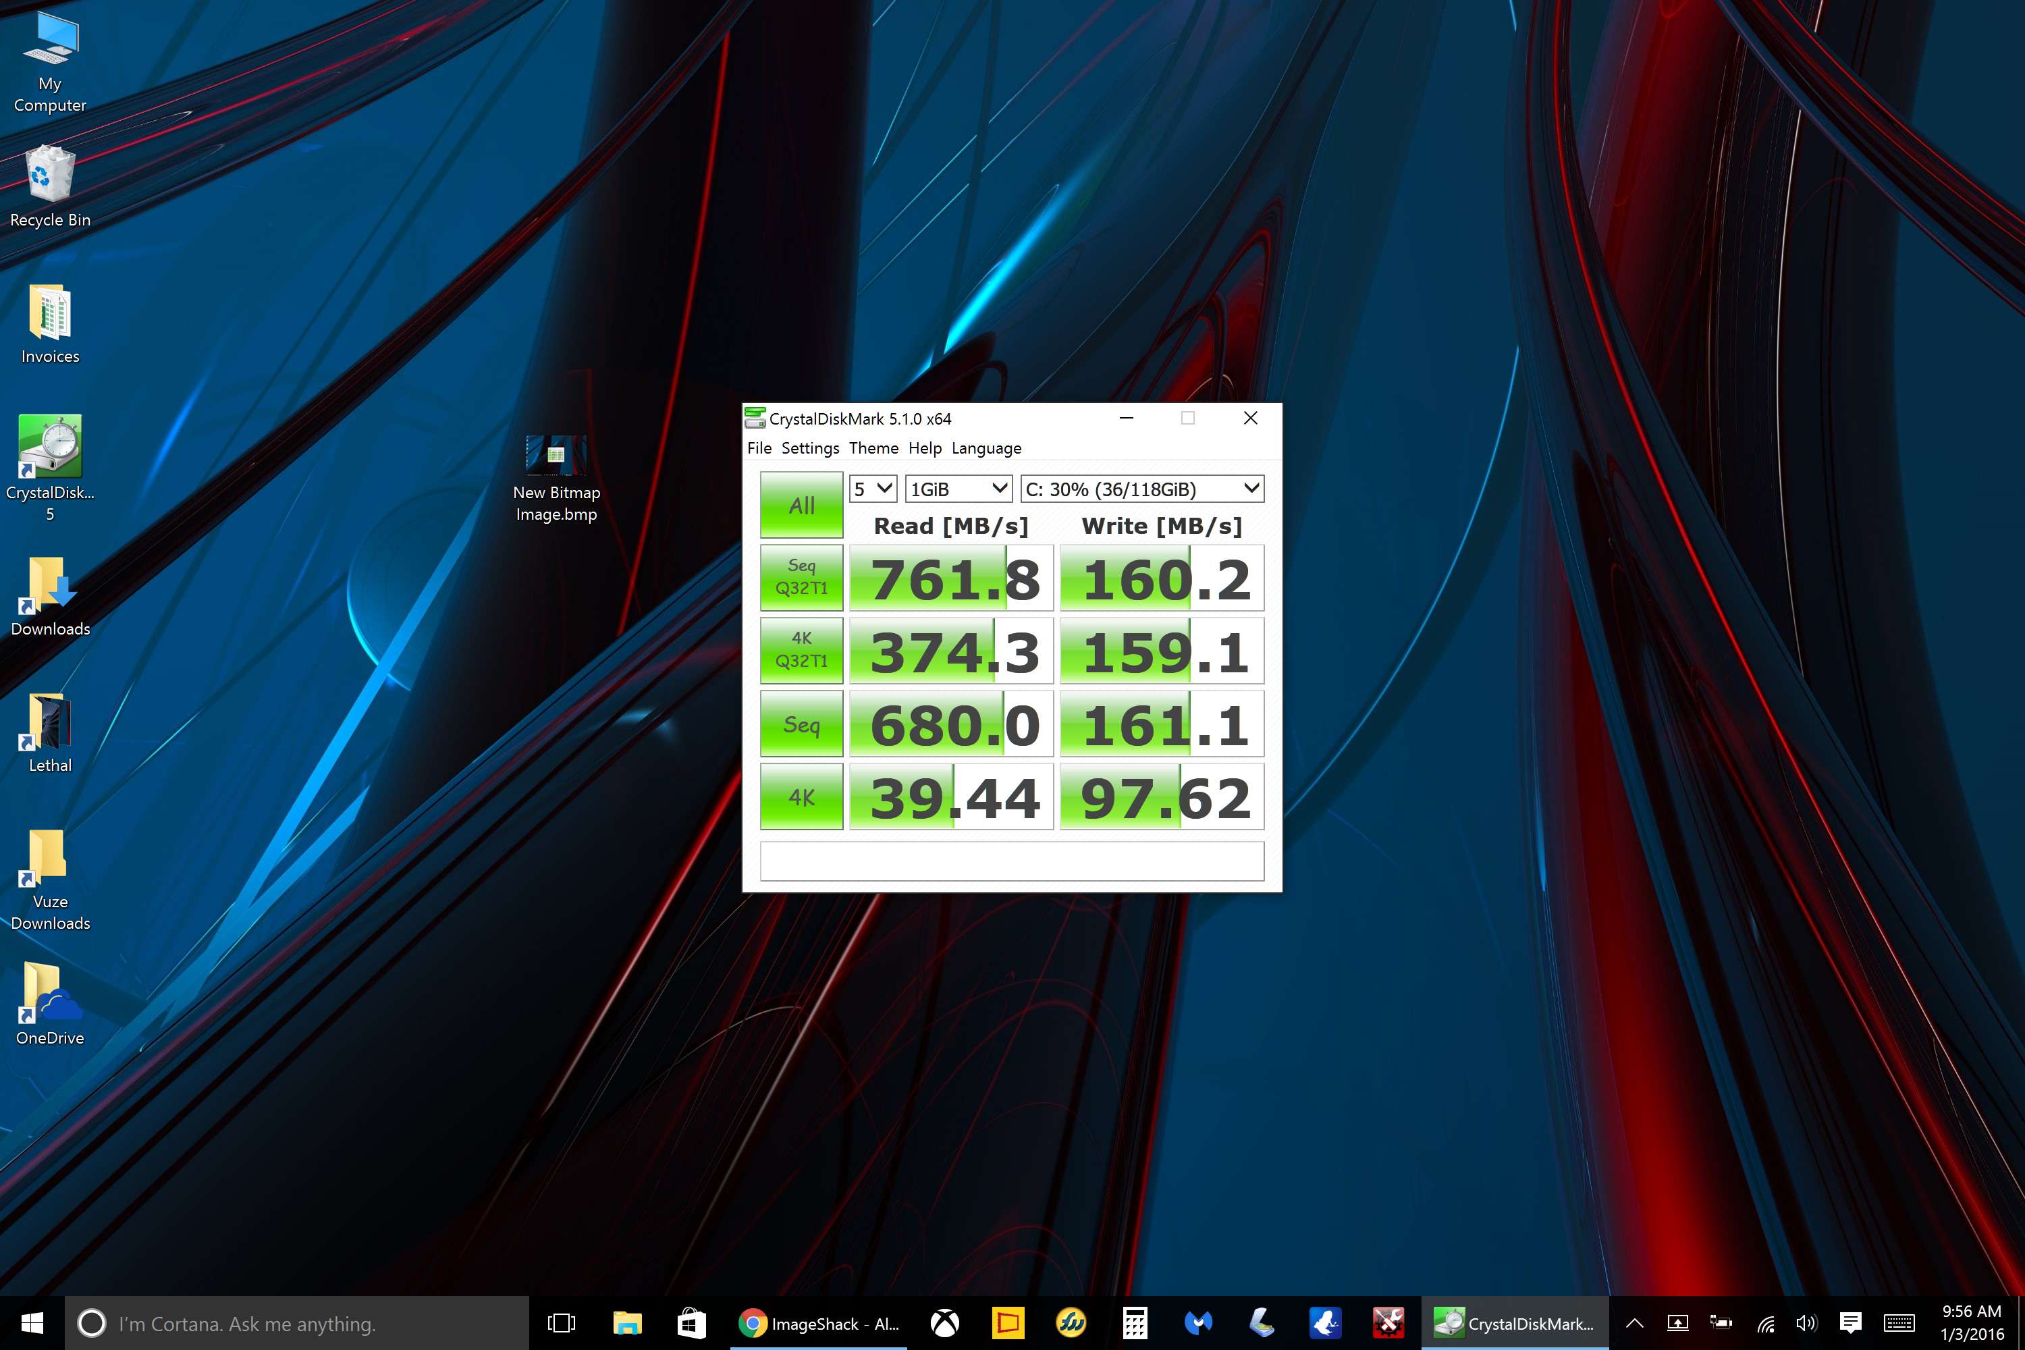The image size is (2025, 1350).
Task: Open the Invoices folder on the desktop
Action: pos(50,324)
